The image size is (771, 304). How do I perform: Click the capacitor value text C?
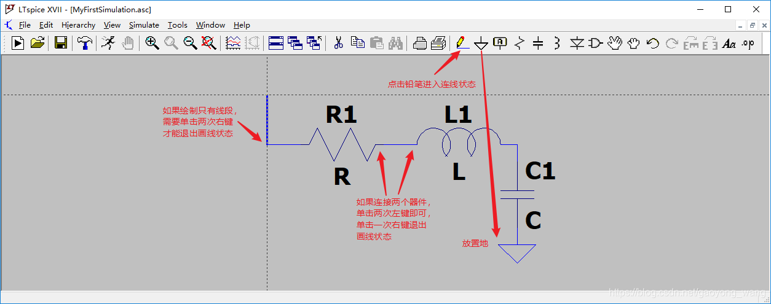coord(533,220)
